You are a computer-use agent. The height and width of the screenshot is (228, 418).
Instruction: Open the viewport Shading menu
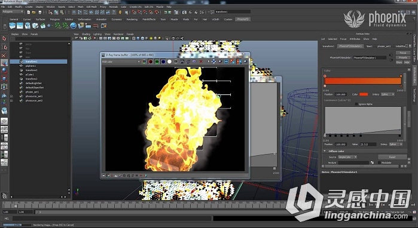coord(86,34)
